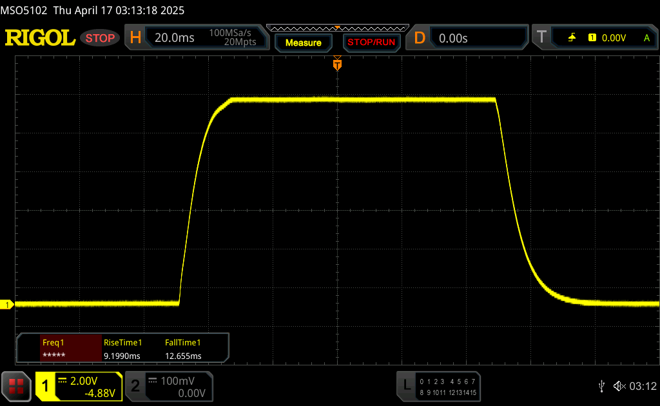Viewport: 660px width, 406px height.
Task: Click the USB connection status icon
Action: click(x=601, y=386)
